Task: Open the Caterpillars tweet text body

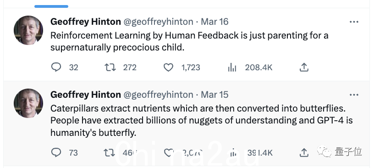Action: tap(202, 120)
